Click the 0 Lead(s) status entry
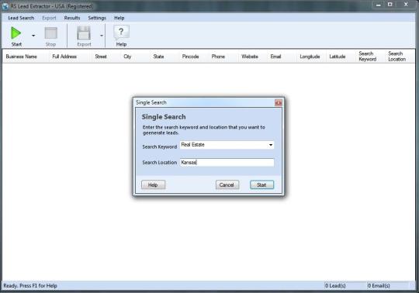Viewport: 419px width, 293px height. pyautogui.click(x=335, y=286)
